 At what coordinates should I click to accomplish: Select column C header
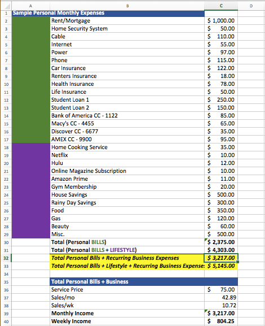(x=221, y=6)
